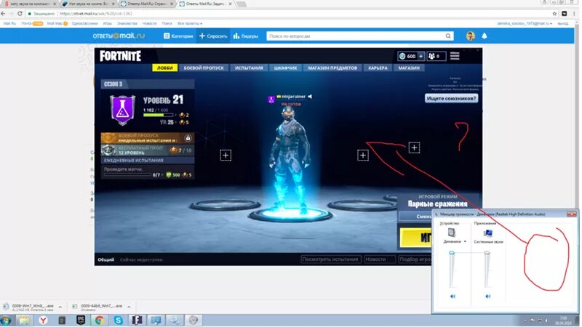The width and height of the screenshot is (582, 327).
Task: Adjust Системные звуки volume slider
Action: (x=487, y=253)
